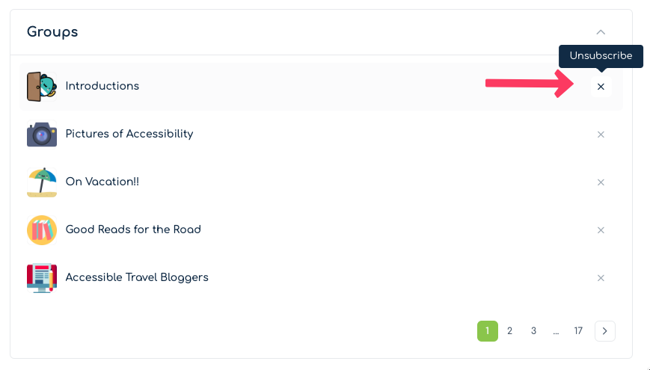Unsubscribe from Good Reads for the Road

coord(601,230)
